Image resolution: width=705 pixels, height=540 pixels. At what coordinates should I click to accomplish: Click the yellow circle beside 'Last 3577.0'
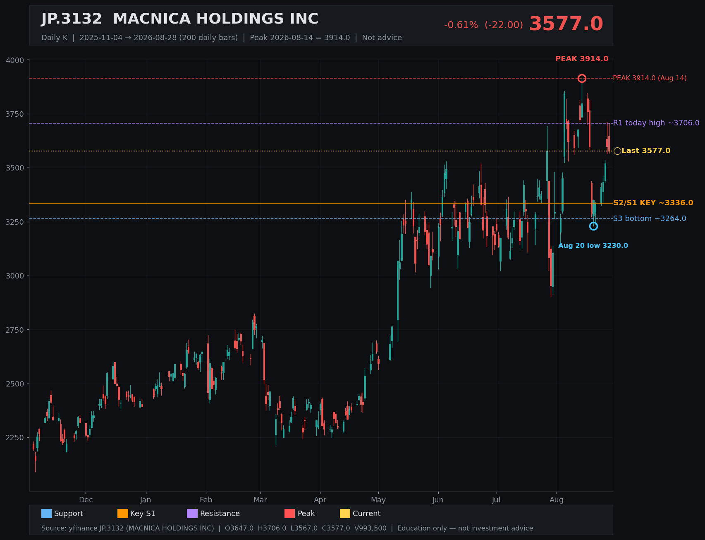click(617, 151)
